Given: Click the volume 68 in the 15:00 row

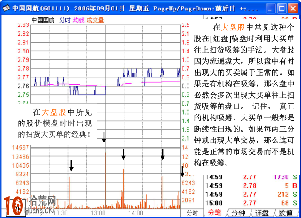Looking at the screenshot, I should click(x=284, y=203).
